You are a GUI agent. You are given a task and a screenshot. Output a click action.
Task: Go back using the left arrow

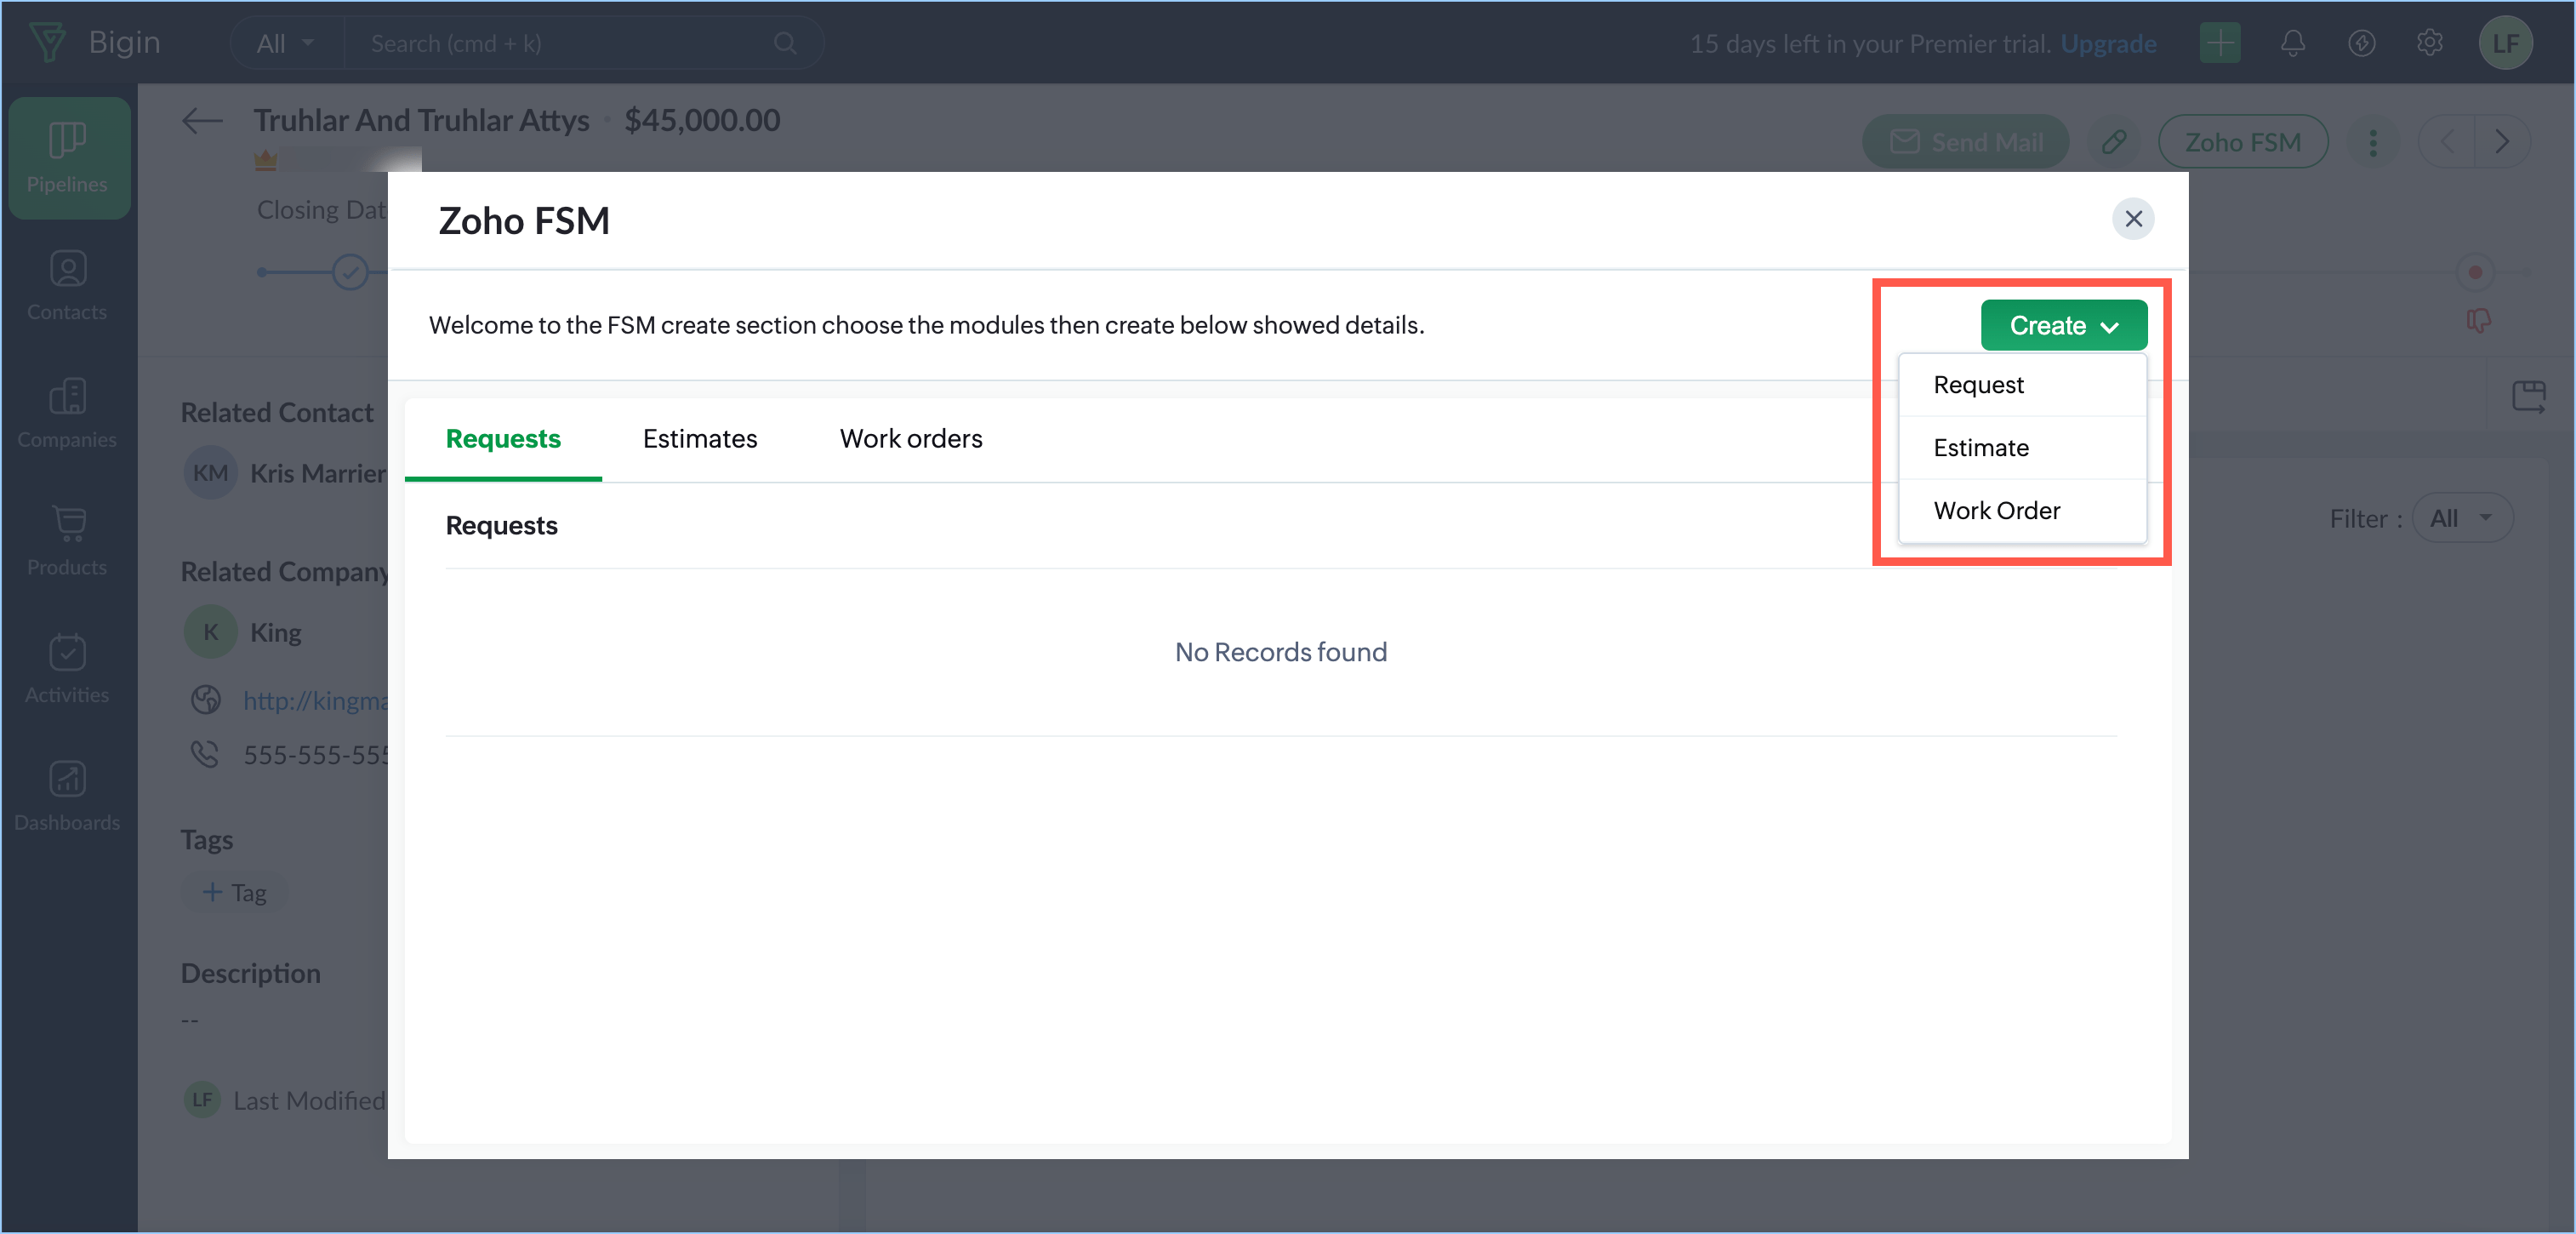pos(202,121)
